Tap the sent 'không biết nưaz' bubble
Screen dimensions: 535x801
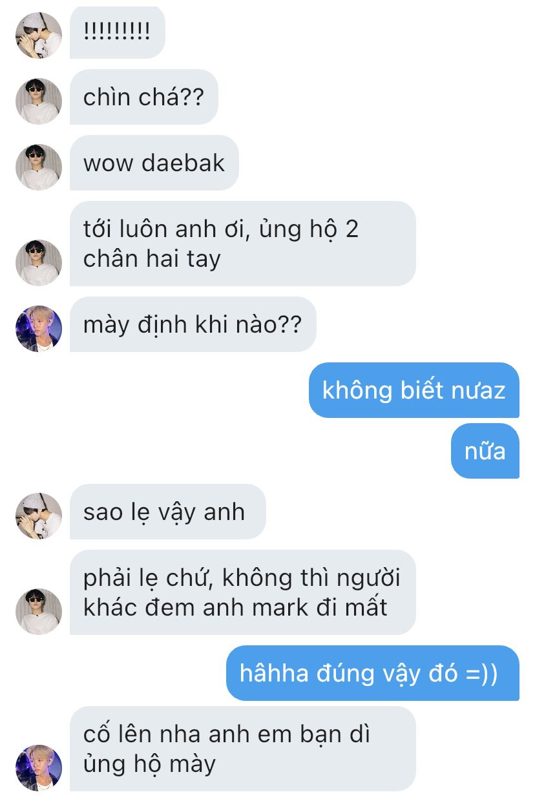[414, 390]
